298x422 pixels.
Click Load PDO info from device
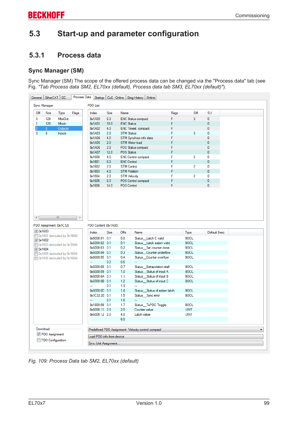click(x=176, y=337)
